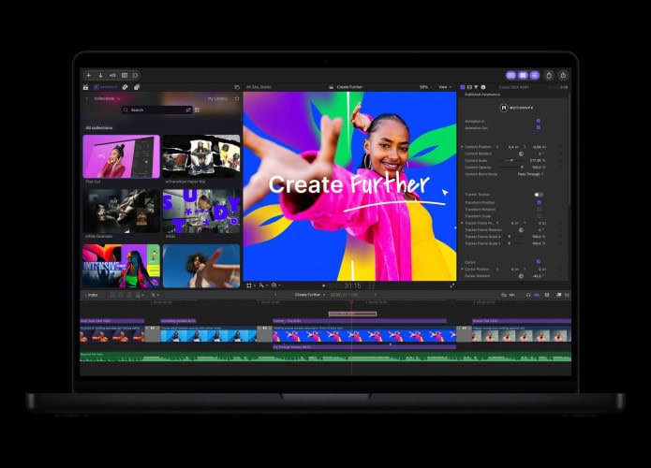Open the My Library tab
This screenshot has width=651, height=468.
pos(217,98)
